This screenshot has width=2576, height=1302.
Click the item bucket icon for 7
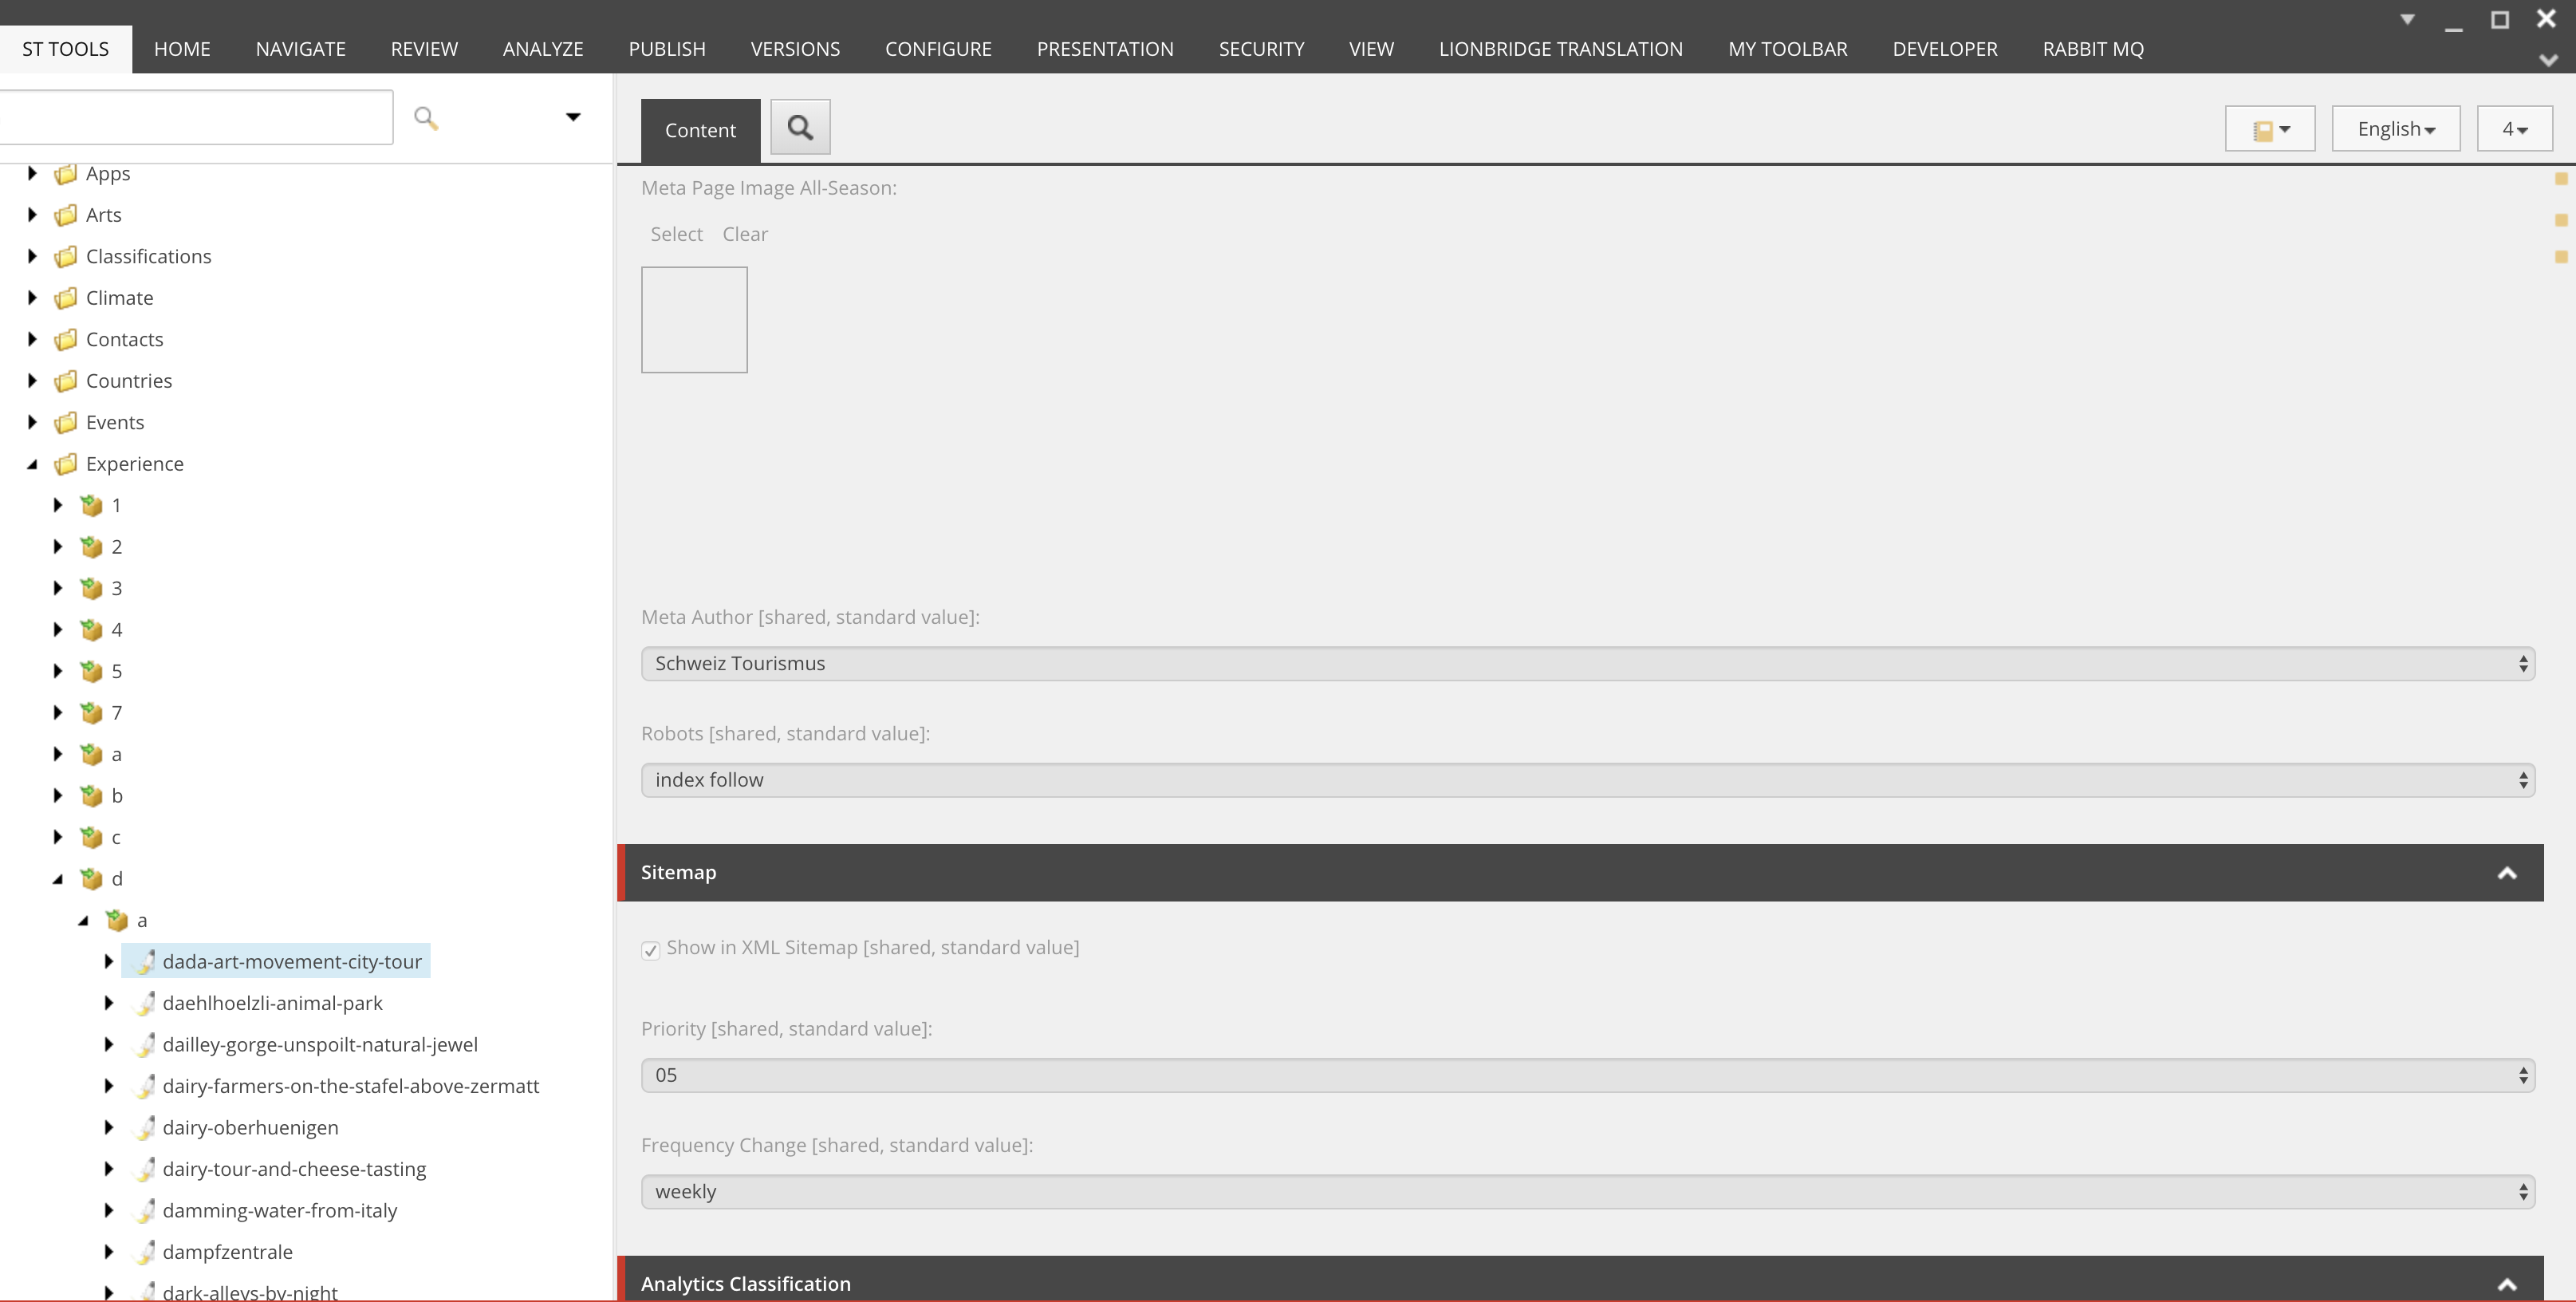pyautogui.click(x=92, y=713)
